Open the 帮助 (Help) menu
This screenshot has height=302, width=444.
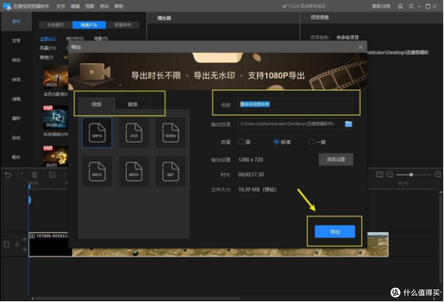coord(119,6)
